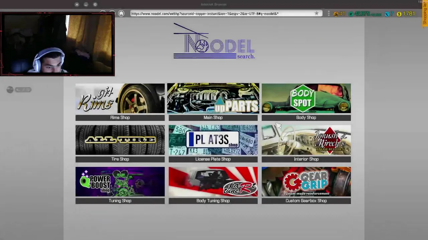Follow the Rims Shop link
The image size is (428, 240).
click(x=120, y=118)
